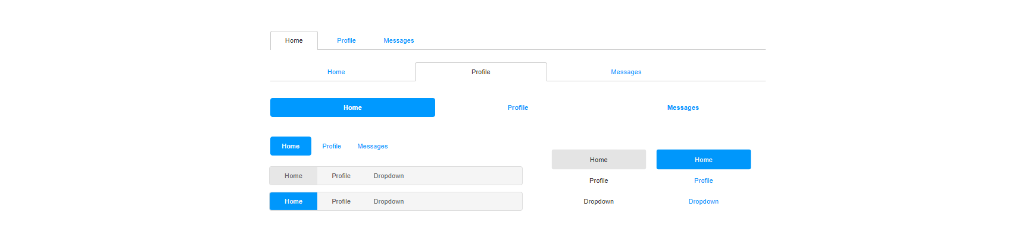Screen dimensions: 1021x244
Task: Click gray Home stacked pill
Action: [598, 160]
